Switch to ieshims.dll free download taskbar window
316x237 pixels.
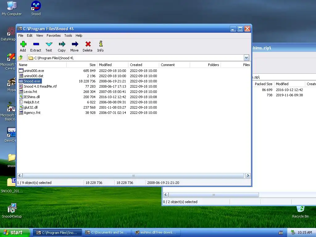click(x=156, y=232)
